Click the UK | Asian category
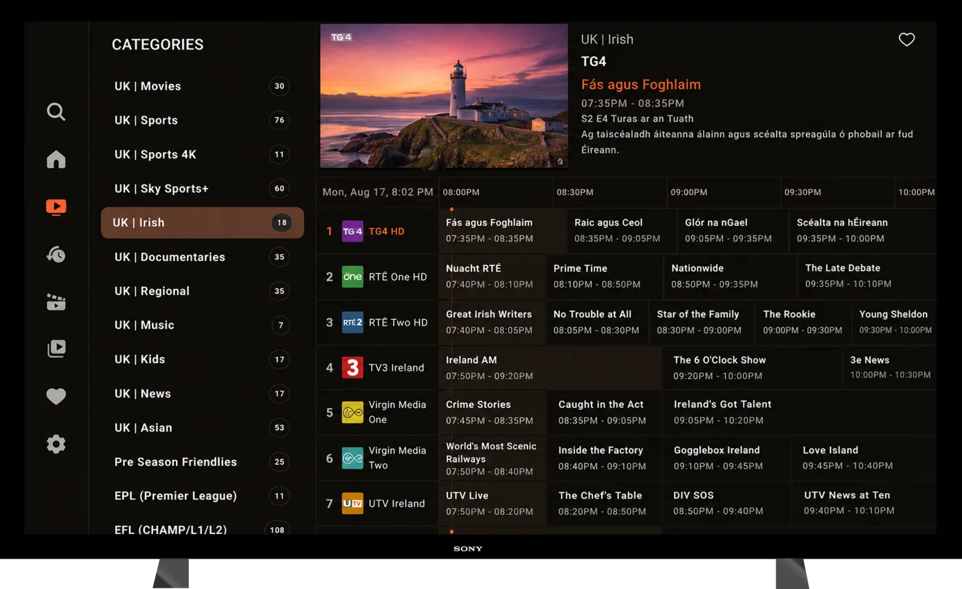962x589 pixels. click(202, 428)
